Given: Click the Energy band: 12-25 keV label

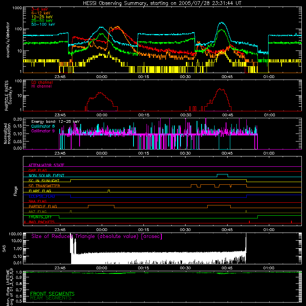Looking at the screenshot, I should click(x=55, y=122).
